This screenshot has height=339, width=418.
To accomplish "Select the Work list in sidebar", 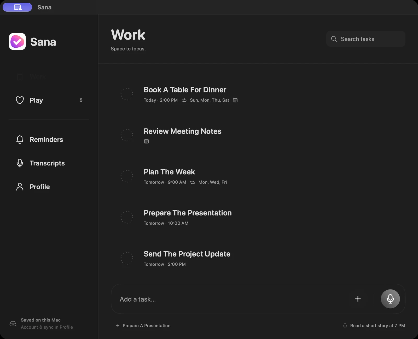I will coord(49,77).
